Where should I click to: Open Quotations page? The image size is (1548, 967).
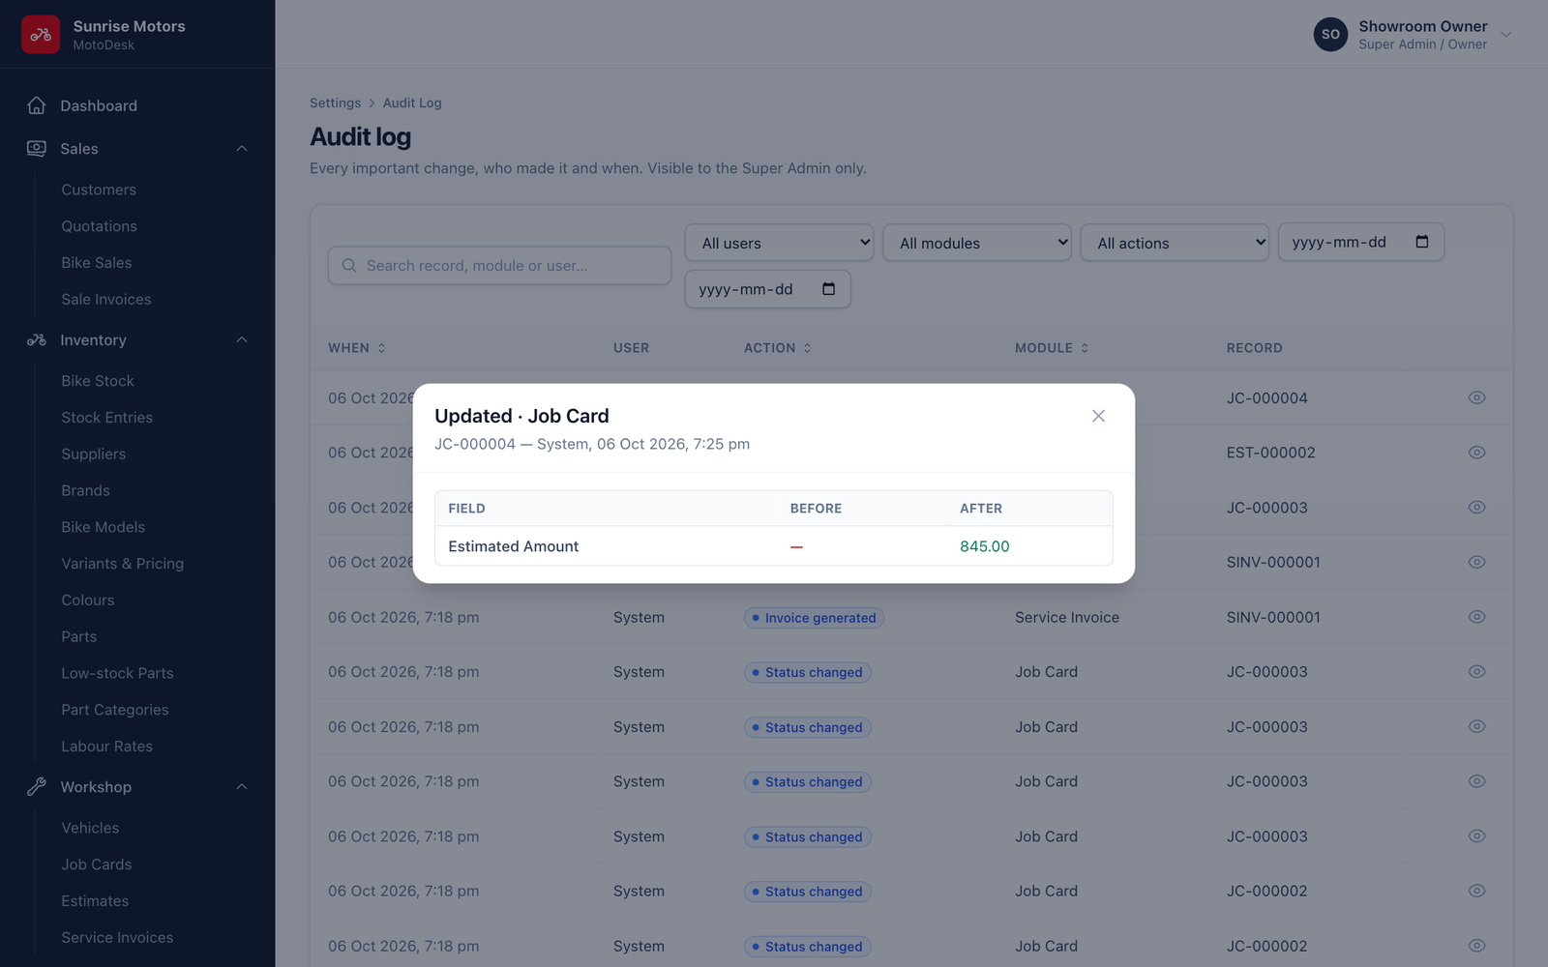pos(99,226)
